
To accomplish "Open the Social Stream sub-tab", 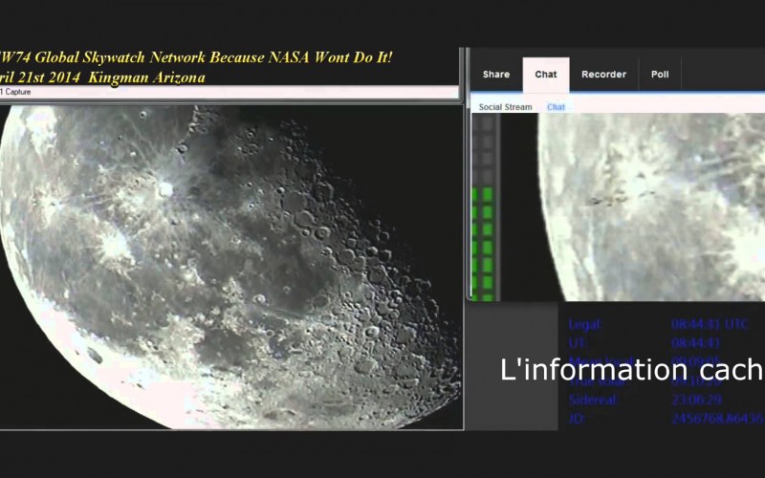I will (505, 107).
